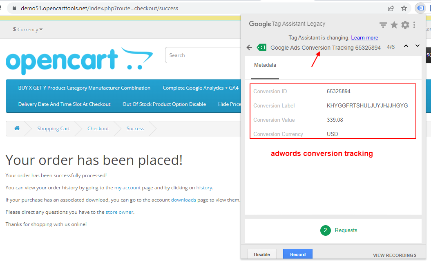
Task: Open the Currency dropdown
Action: pos(28,29)
